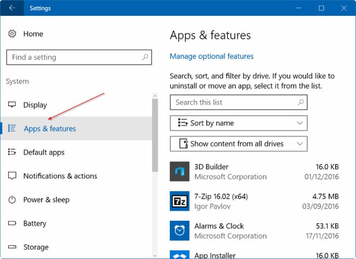This screenshot has width=356, height=259.
Task: Click the Power & sleep icon
Action: point(12,199)
